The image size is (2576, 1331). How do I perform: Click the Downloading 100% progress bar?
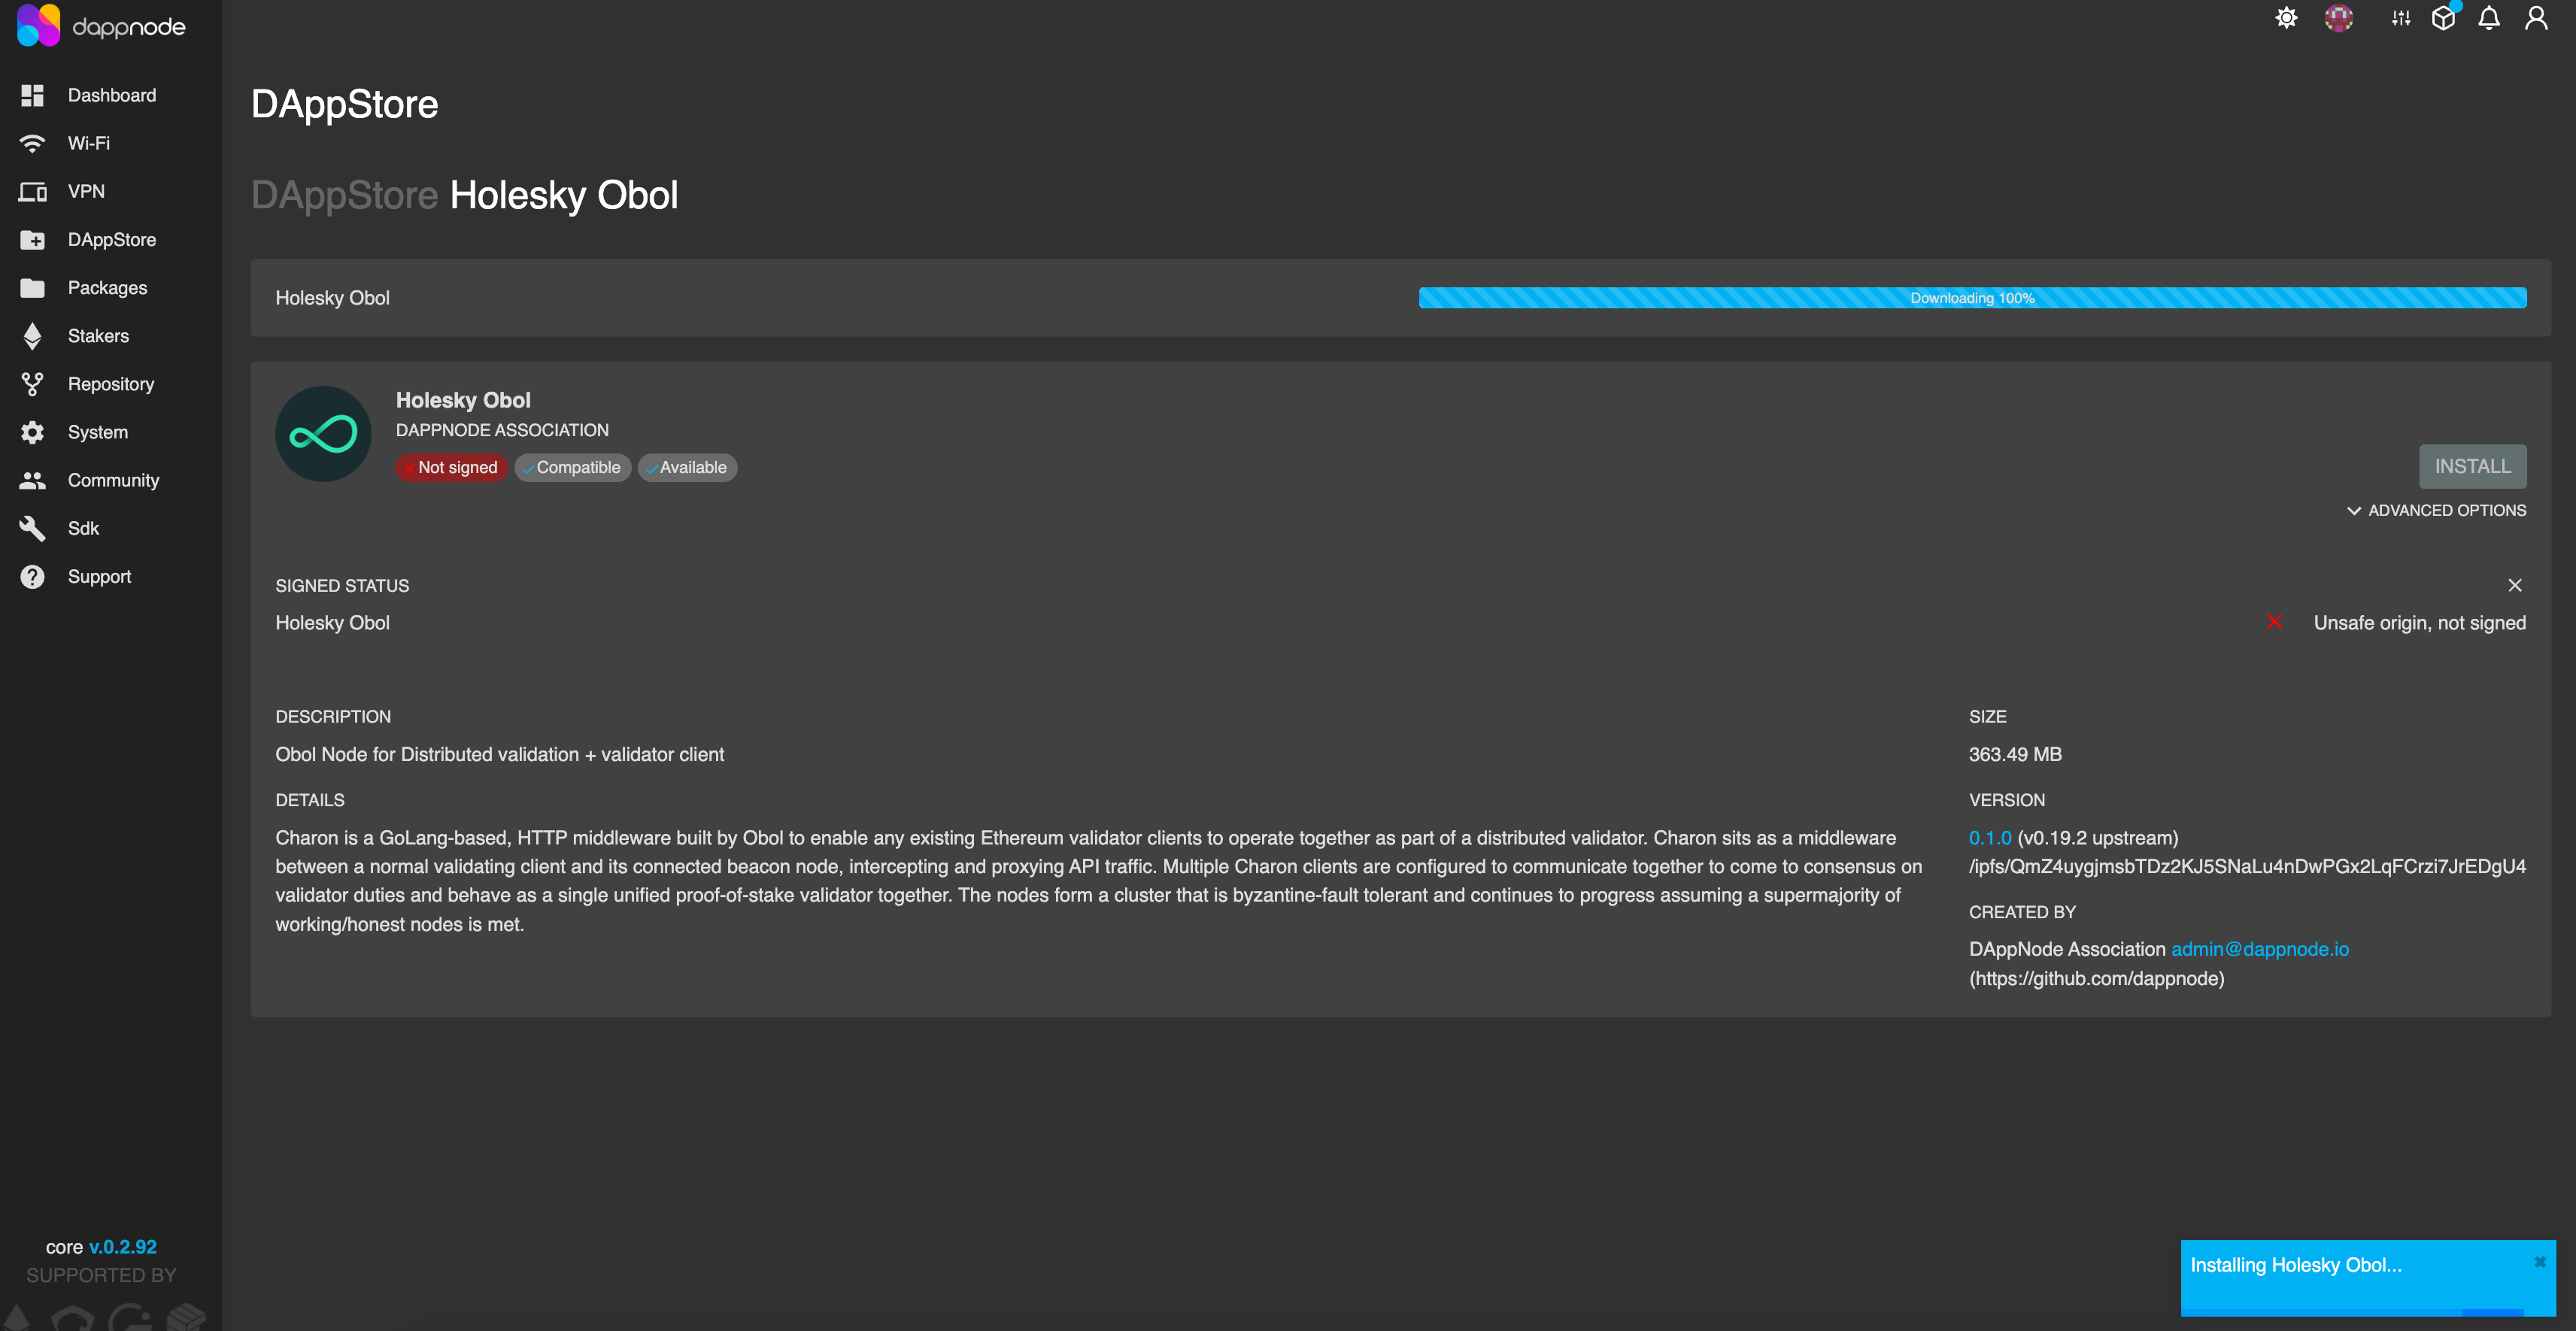[x=1972, y=298]
